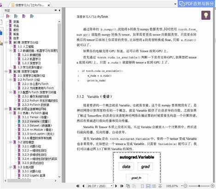Click the zoom out minus button
Screen dimensions: 216x189
coord(186,186)
